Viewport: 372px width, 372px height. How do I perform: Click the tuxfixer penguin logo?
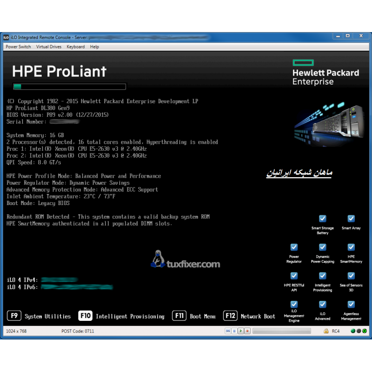coord(158,259)
